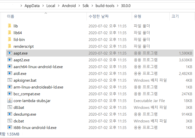
Task: Select the renderscript folder name
Action: point(24,46)
